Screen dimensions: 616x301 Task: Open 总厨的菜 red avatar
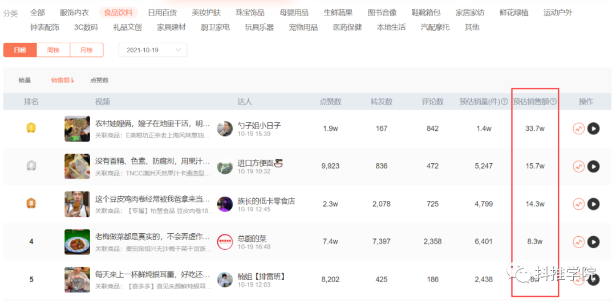pos(225,242)
